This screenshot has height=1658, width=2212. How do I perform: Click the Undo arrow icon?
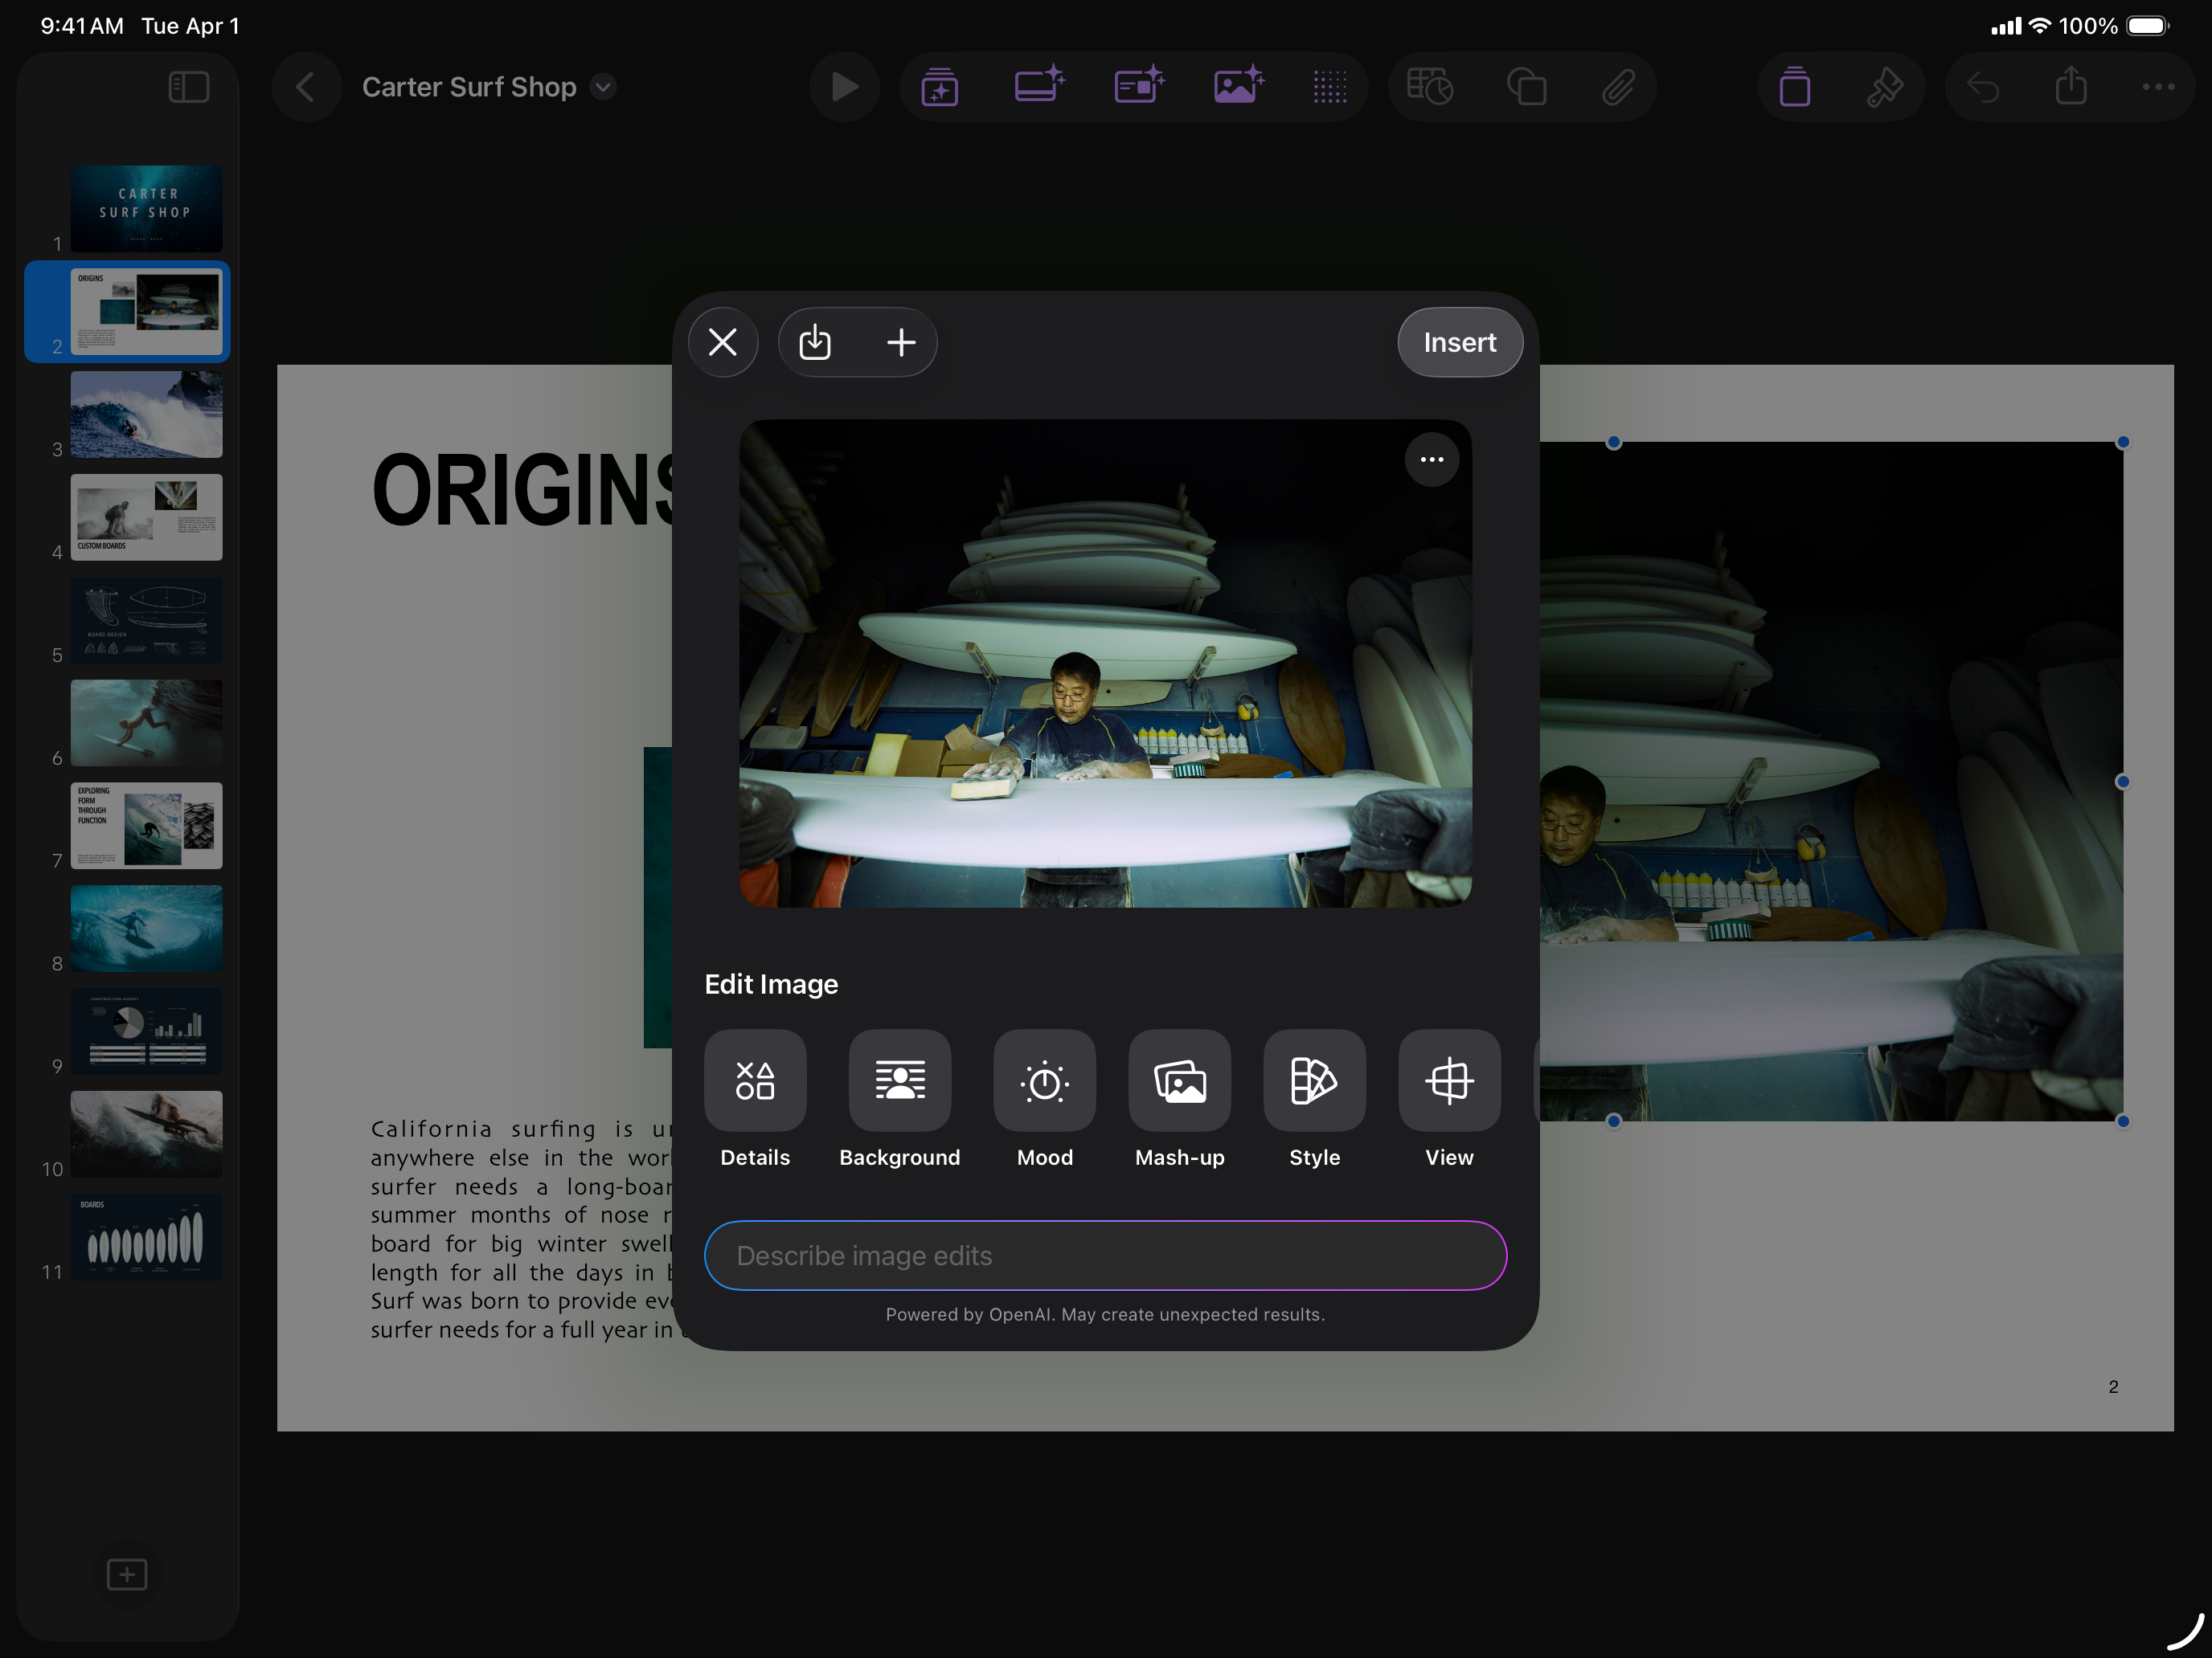pyautogui.click(x=1982, y=87)
